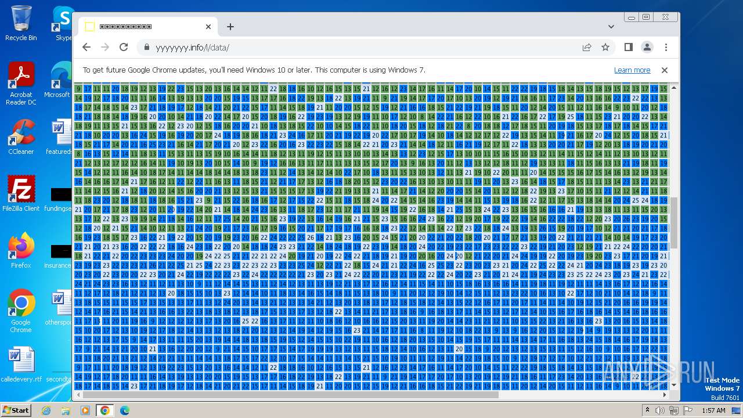The width and height of the screenshot is (743, 418).
Task: Click horizontal scrollbar left arrow
Action: (78, 395)
